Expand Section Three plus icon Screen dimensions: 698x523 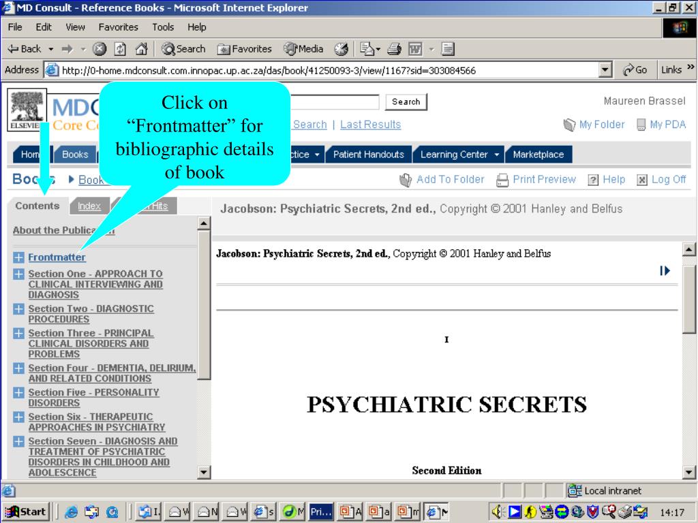[18, 334]
